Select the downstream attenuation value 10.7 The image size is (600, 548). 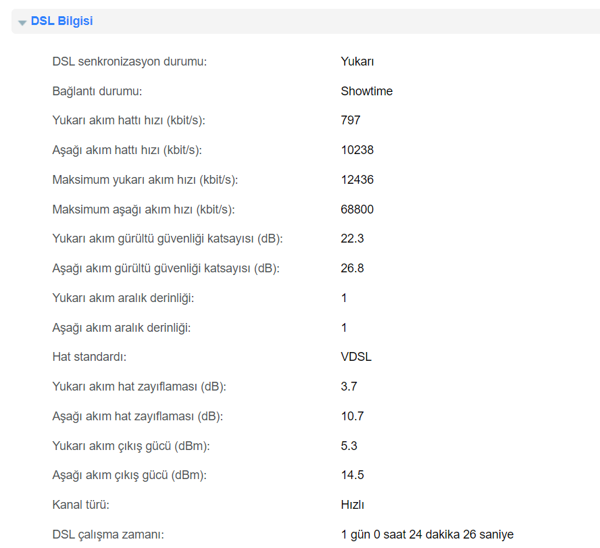pos(352,416)
